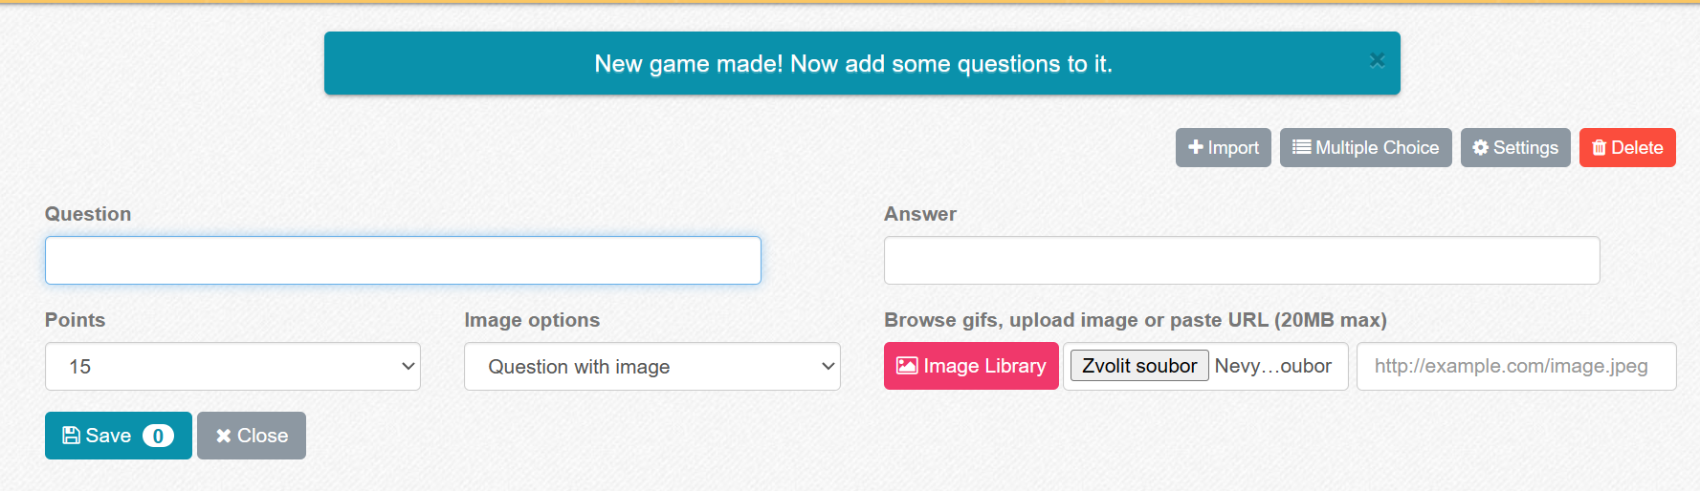Click the question counter badge on Save
Viewport: 1700px width, 491px height.
pos(158,436)
